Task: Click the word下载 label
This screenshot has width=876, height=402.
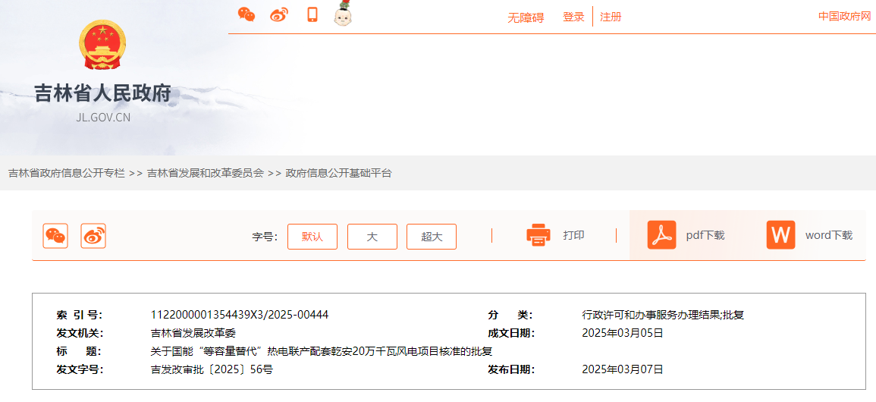Action: point(829,235)
